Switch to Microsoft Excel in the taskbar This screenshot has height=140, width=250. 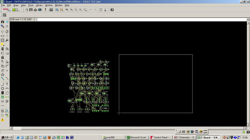[137, 137]
